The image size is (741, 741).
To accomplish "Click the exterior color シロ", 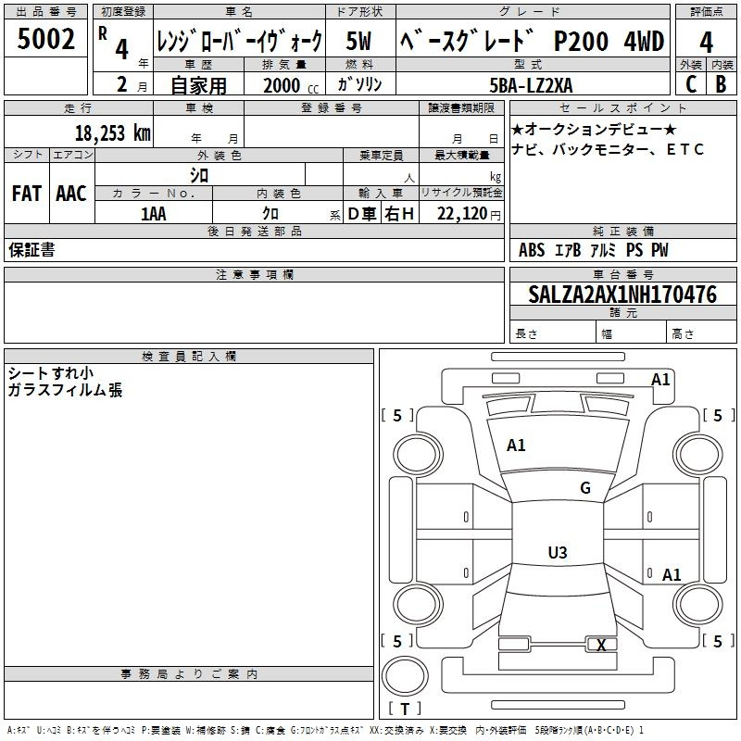I will (x=199, y=175).
